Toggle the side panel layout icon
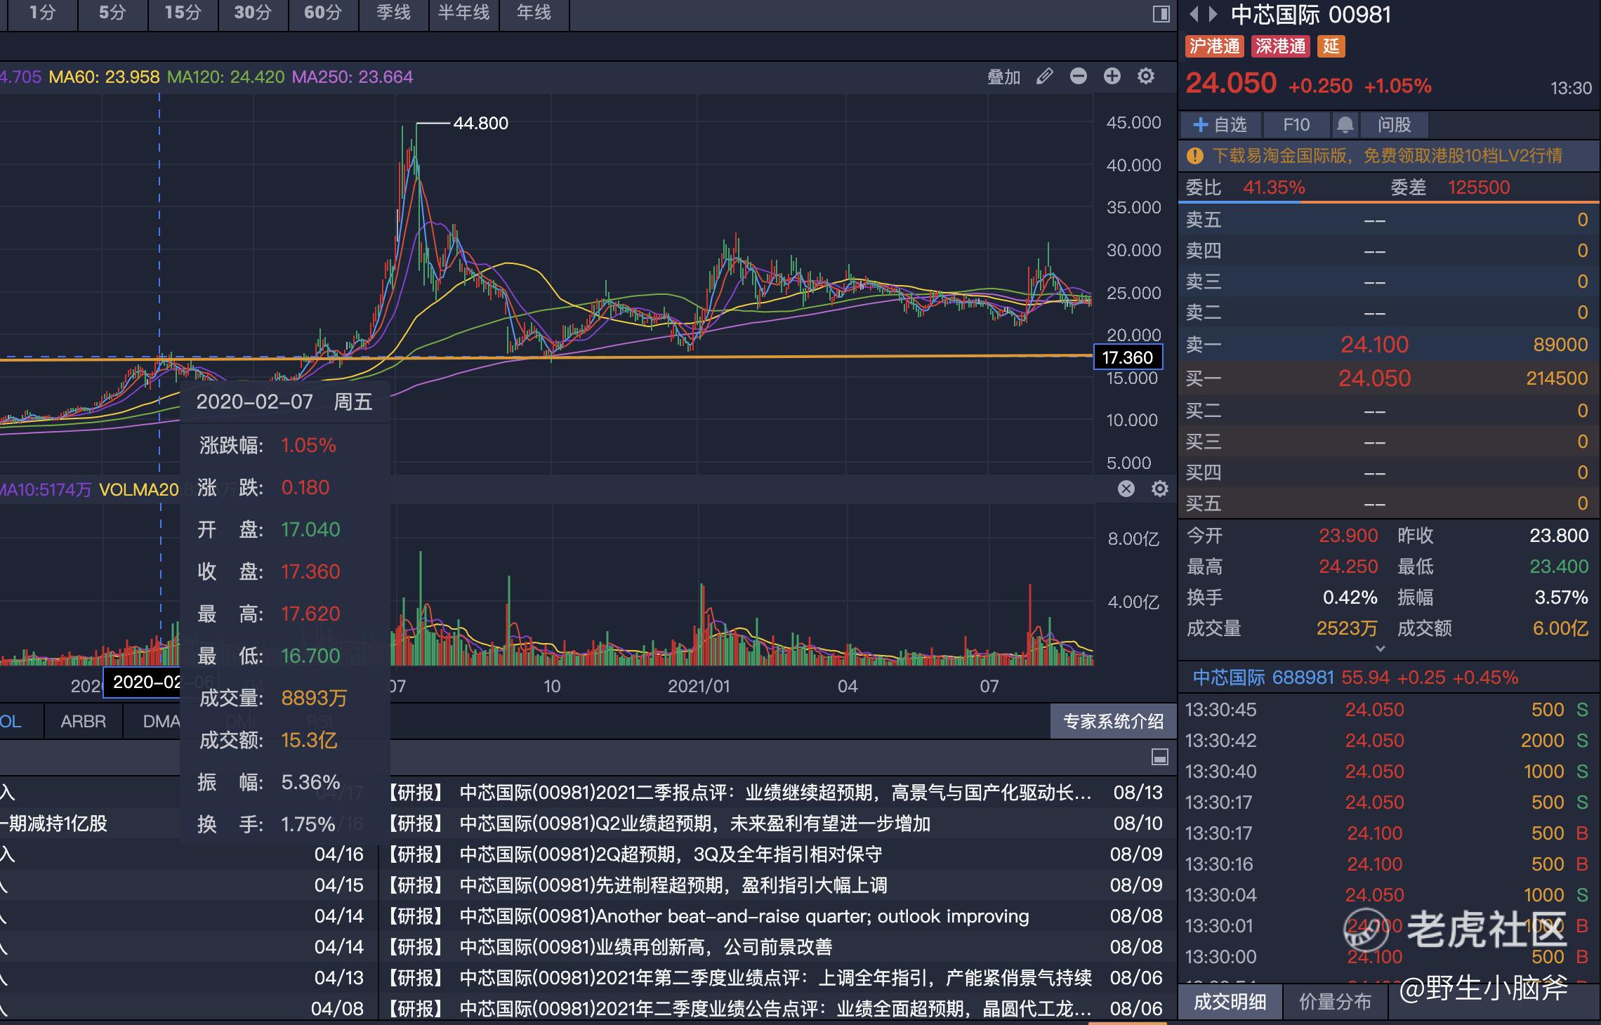1601x1025 pixels. 1161,14
